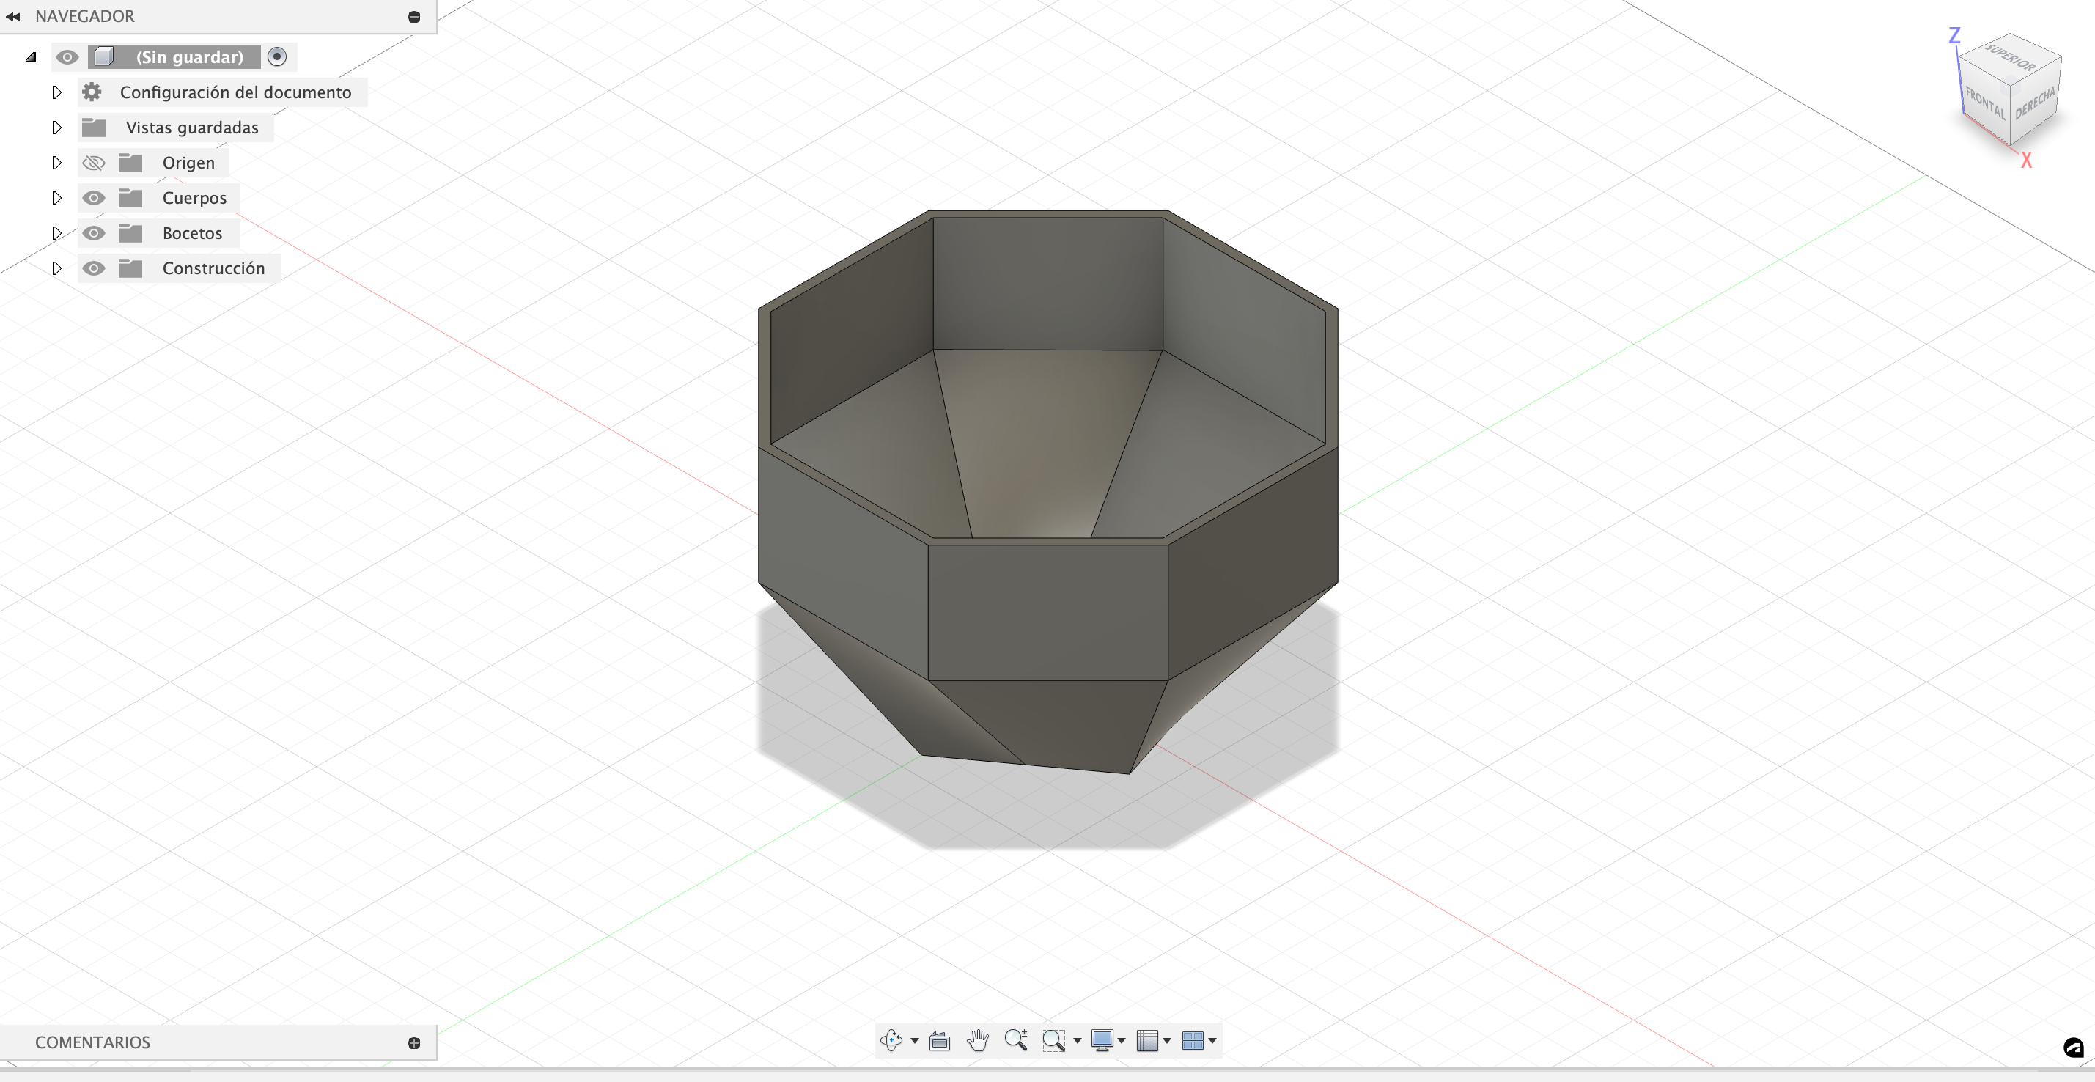
Task: Hide the Bocetos folder via eye
Action: [94, 234]
